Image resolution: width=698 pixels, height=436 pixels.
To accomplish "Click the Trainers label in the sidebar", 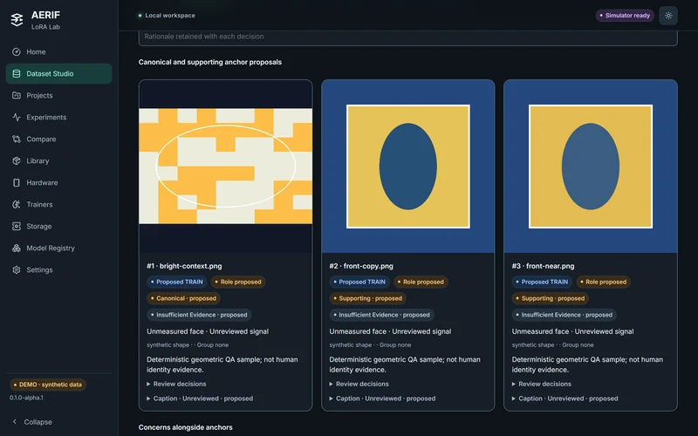I will [39, 204].
